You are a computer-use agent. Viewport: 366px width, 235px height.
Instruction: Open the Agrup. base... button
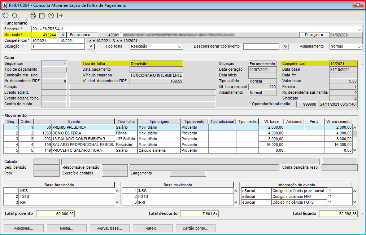click(x=109, y=228)
